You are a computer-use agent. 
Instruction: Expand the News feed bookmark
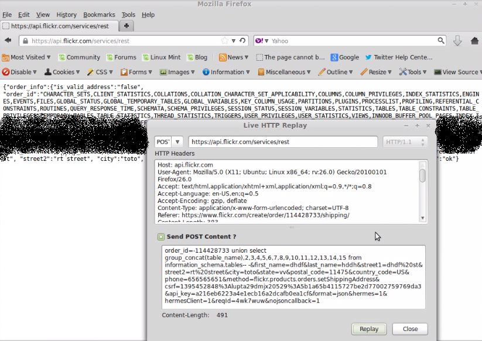[234, 57]
